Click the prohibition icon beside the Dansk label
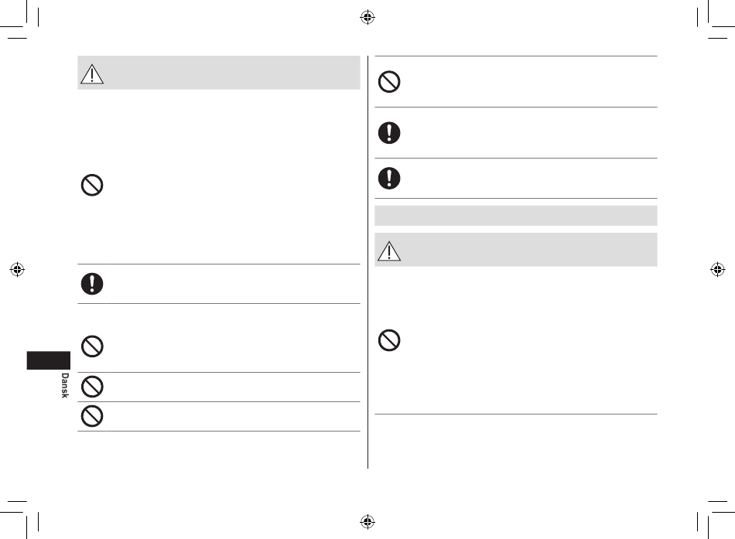 [x=92, y=387]
